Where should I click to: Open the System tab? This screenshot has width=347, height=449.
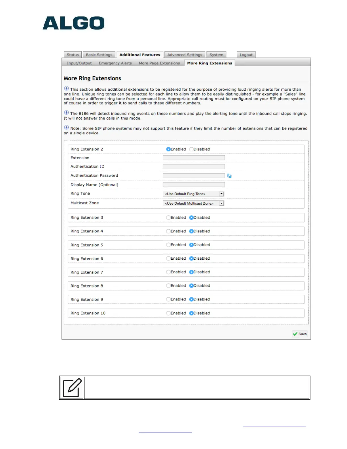tap(216, 55)
